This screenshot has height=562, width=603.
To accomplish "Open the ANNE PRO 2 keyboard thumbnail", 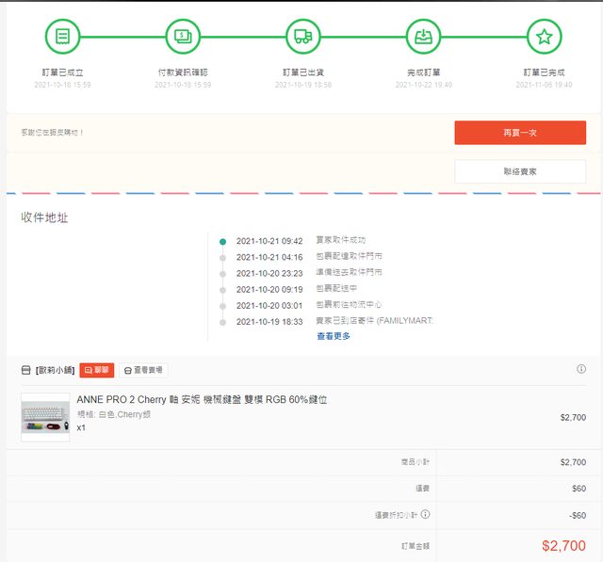I will [45, 416].
